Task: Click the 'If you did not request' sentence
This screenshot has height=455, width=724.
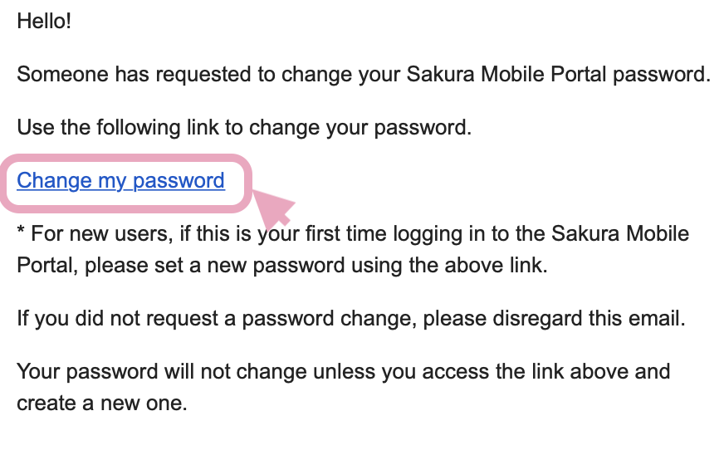Action: 351,319
